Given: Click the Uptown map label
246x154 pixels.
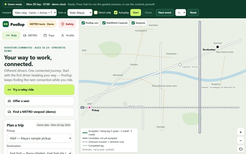Looking at the screenshot, I should 134,64.
